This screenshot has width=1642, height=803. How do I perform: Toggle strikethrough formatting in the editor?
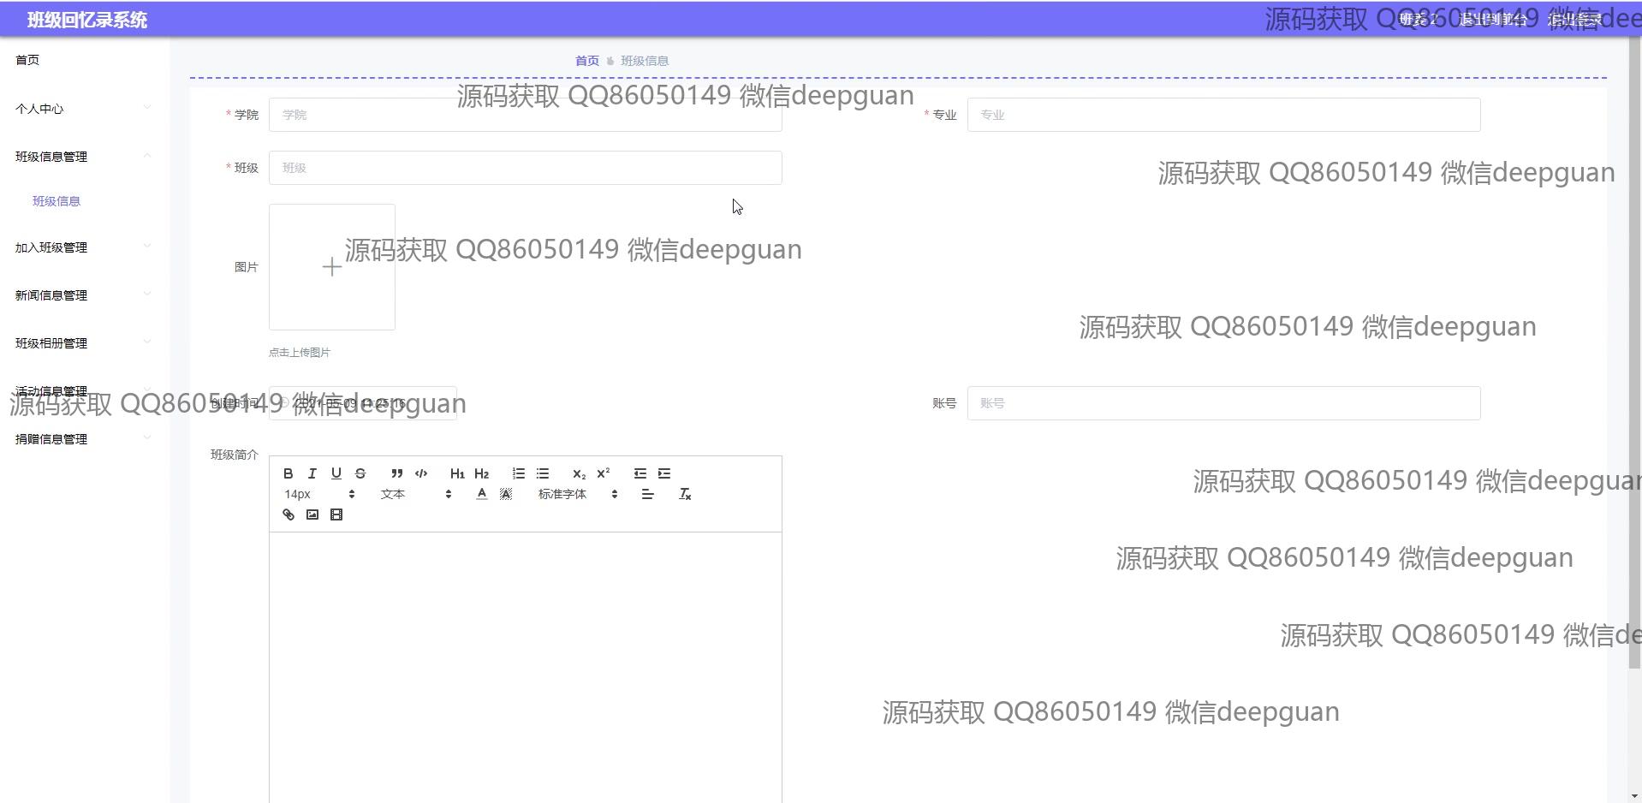(360, 473)
